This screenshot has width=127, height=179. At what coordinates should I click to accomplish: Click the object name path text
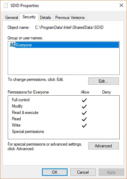69,27
